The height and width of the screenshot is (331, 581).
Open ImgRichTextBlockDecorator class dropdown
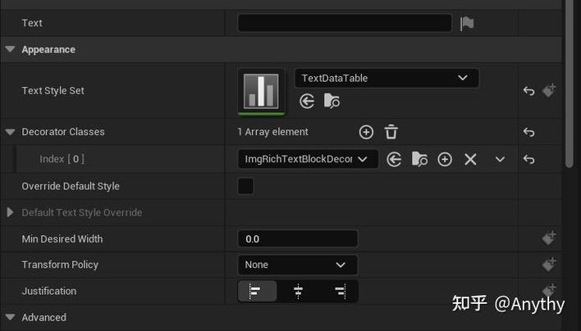point(308,159)
